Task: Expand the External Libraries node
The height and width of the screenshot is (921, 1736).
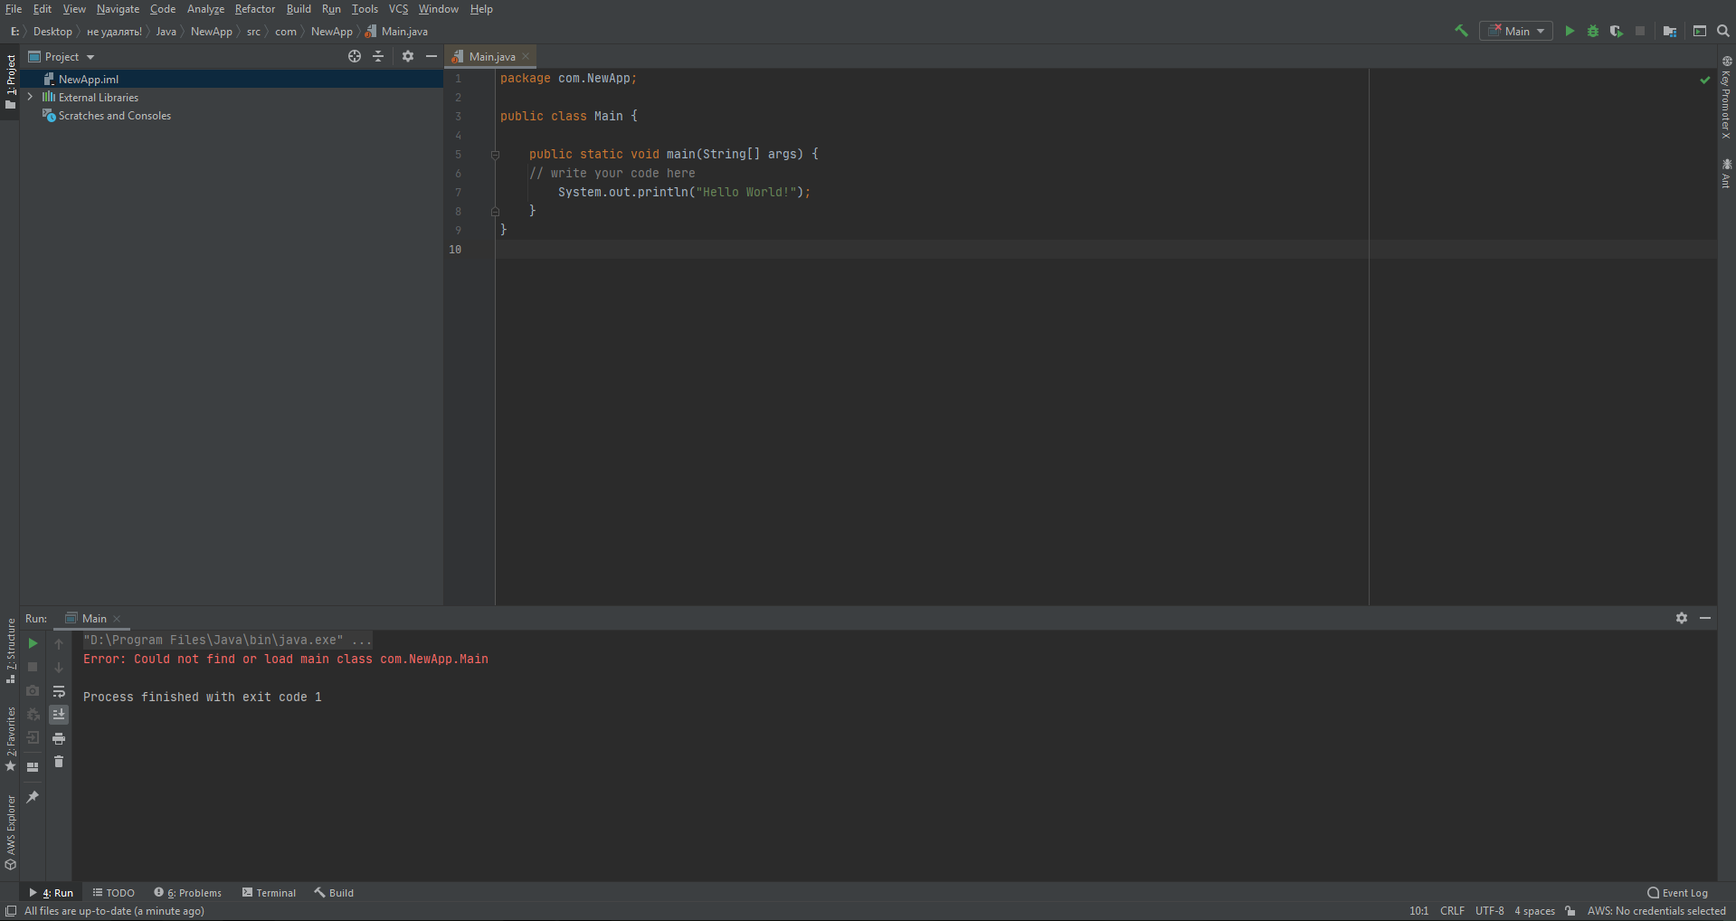Action: 30,97
